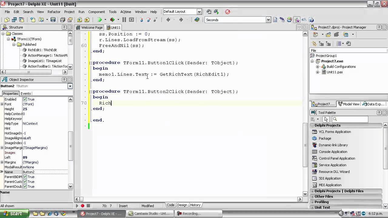
Task: Toggle the ParentCustomHint property checkbox
Action: (25, 182)
